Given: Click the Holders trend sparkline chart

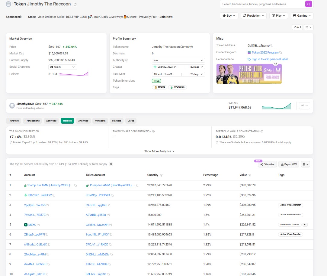Looking at the screenshot, I should (74, 74).
